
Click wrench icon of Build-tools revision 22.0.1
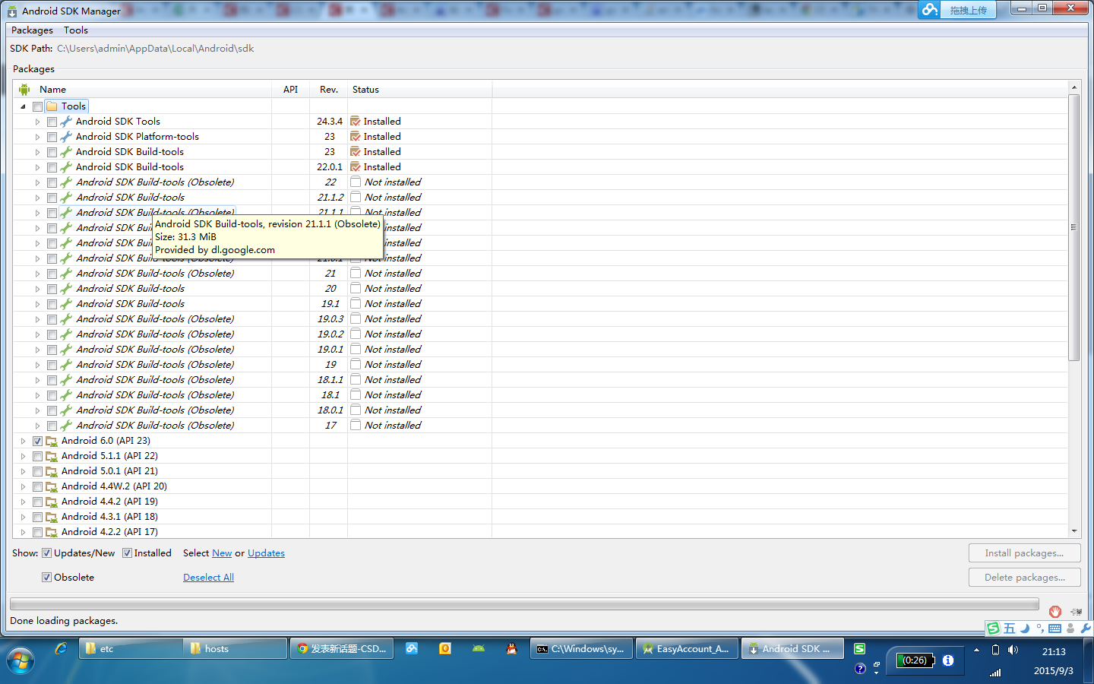(x=66, y=167)
